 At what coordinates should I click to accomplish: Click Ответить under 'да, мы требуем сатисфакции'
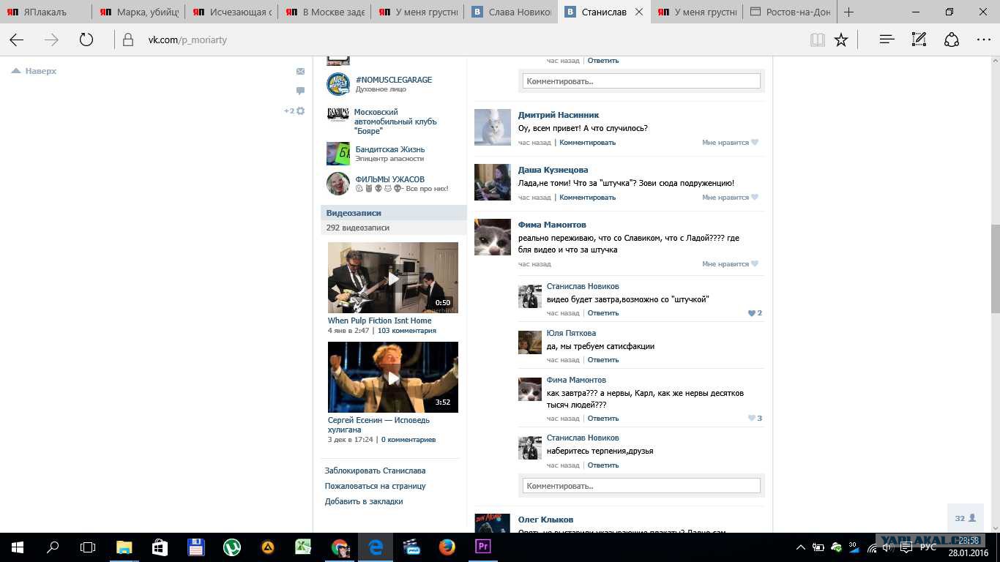[603, 360]
